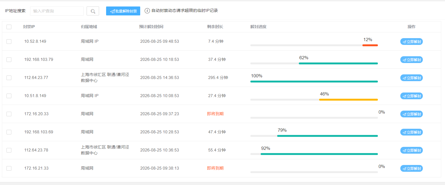Click 立即解封 for 10.52.8.149
The width and height of the screenshot is (445, 185).
411,42
